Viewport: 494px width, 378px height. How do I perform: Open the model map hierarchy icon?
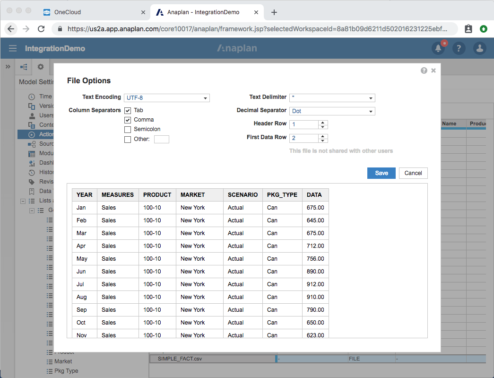[x=24, y=67]
